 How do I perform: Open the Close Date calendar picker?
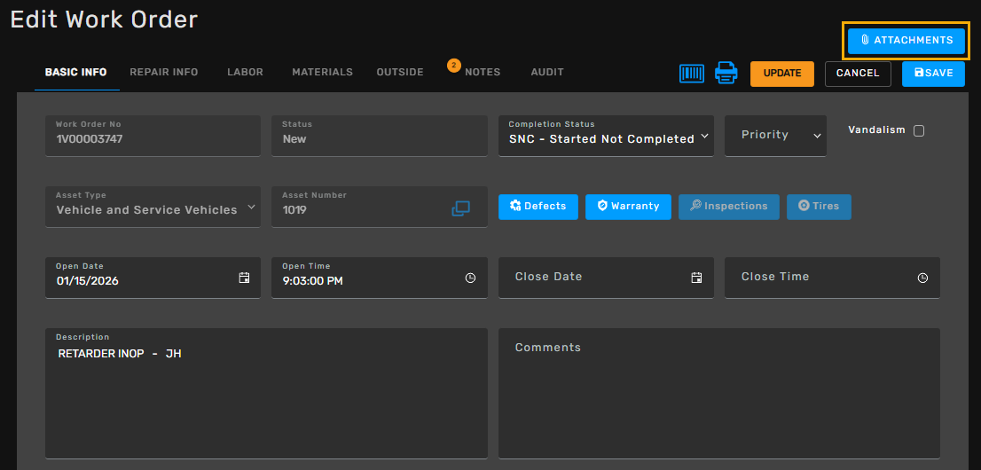[x=696, y=278]
